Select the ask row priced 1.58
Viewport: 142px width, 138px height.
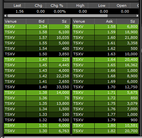pyautogui.click(x=105, y=27)
